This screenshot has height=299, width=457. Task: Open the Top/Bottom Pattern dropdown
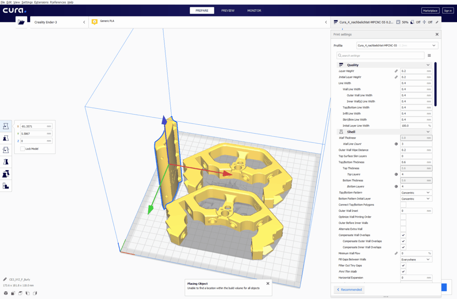[416, 193]
